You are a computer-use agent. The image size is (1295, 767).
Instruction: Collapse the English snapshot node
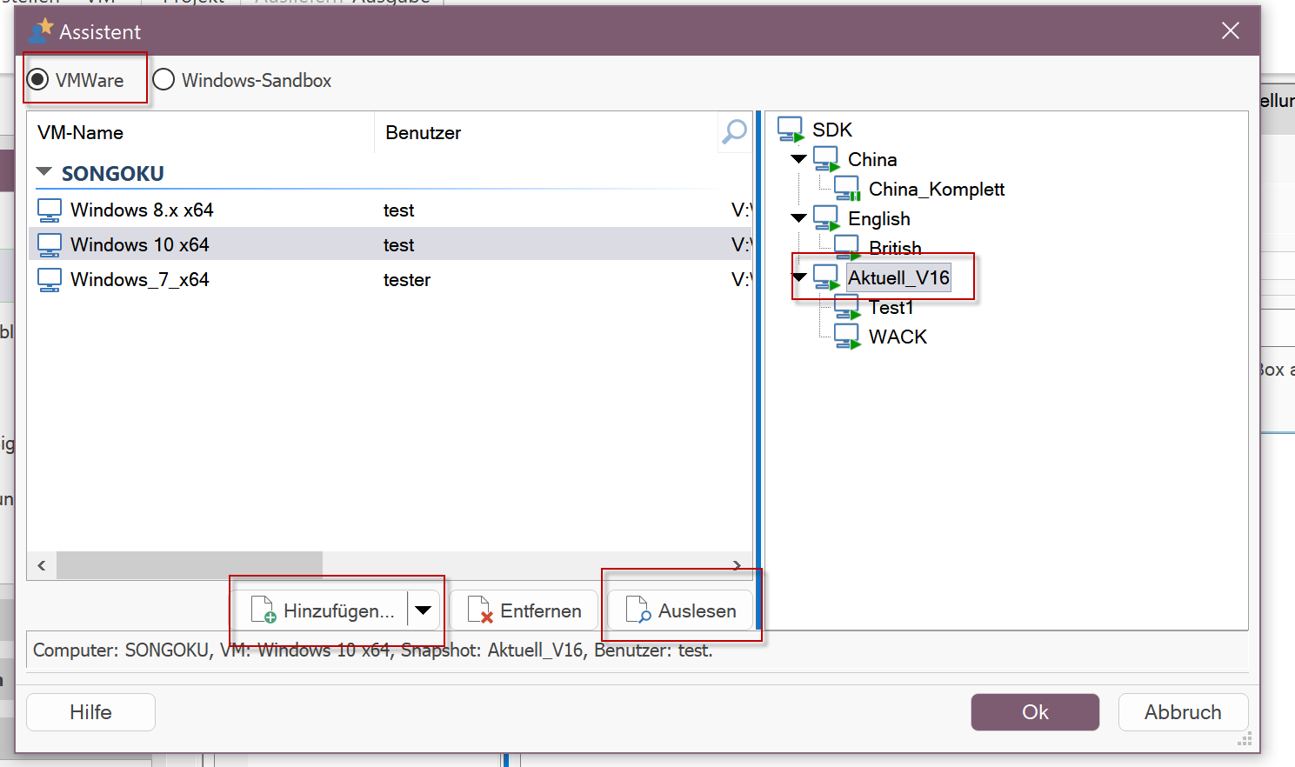pyautogui.click(x=798, y=218)
